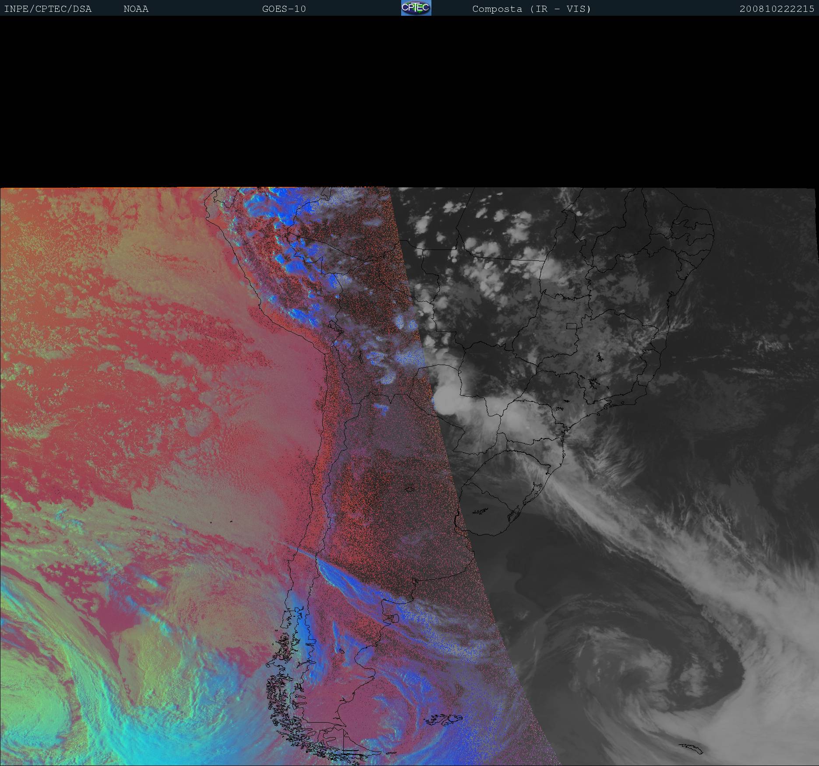Screen dimensions: 819x766
Task: Click the Composta (IR - VIS) title
Action: (x=531, y=9)
